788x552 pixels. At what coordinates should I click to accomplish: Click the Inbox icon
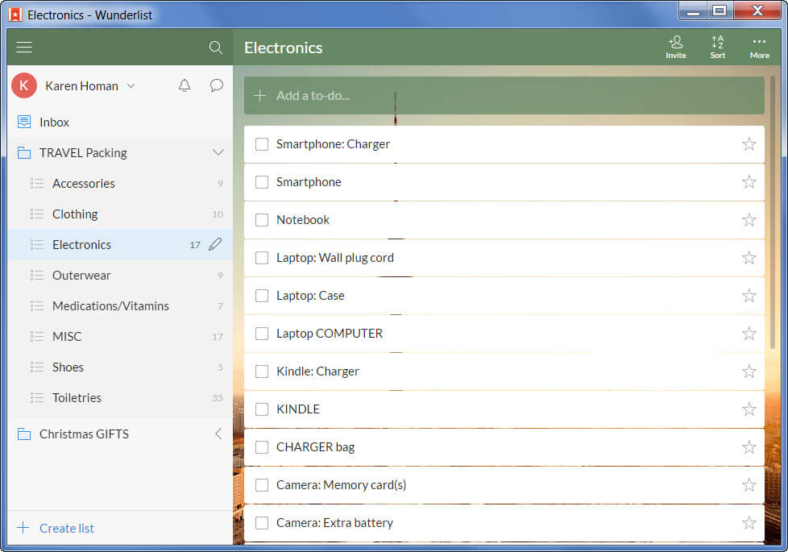[24, 122]
